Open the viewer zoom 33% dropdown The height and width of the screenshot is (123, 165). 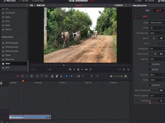pyautogui.click(x=32, y=5)
